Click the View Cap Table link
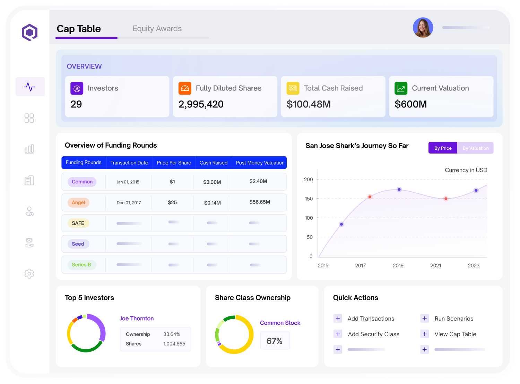This screenshot has height=384, width=520. (455, 334)
